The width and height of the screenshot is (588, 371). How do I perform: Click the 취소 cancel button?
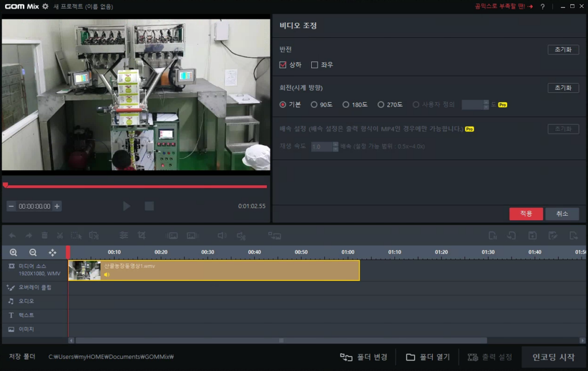pos(562,213)
